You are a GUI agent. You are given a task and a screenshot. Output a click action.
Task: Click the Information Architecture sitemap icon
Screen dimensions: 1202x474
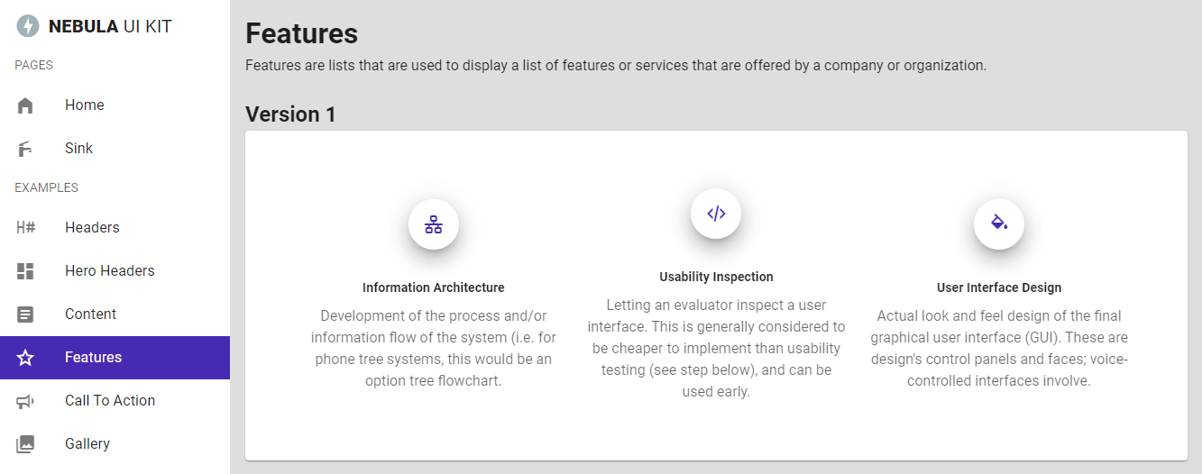(x=434, y=224)
